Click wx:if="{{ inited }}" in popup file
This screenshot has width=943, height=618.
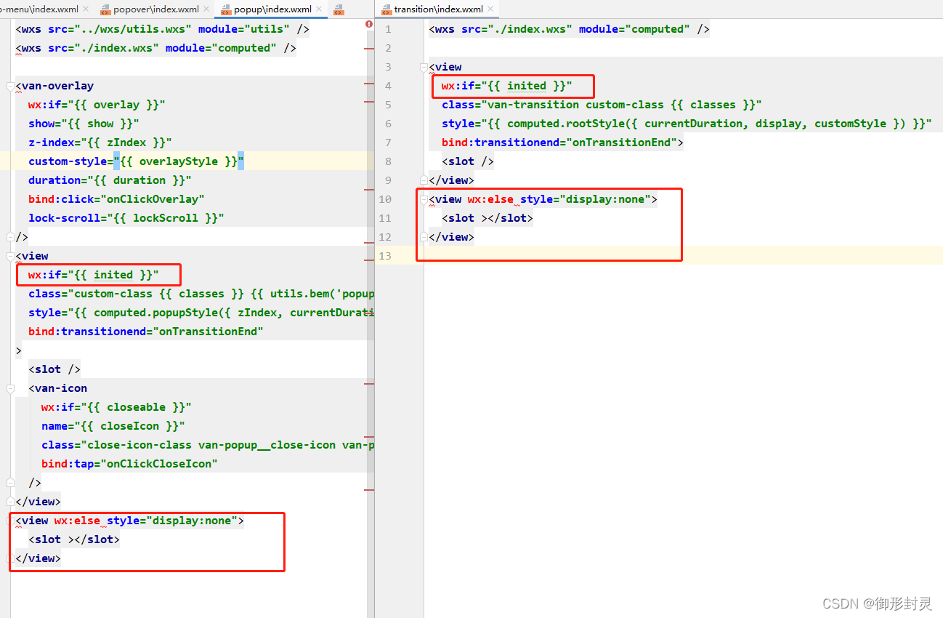coord(94,275)
